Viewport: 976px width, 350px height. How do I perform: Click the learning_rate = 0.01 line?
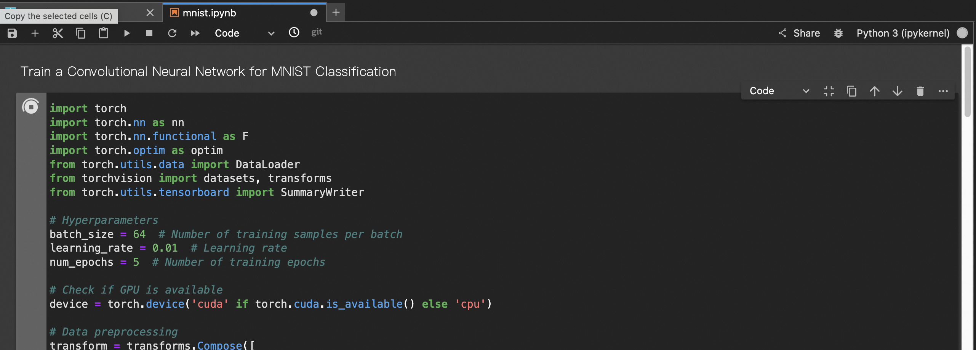pos(168,248)
